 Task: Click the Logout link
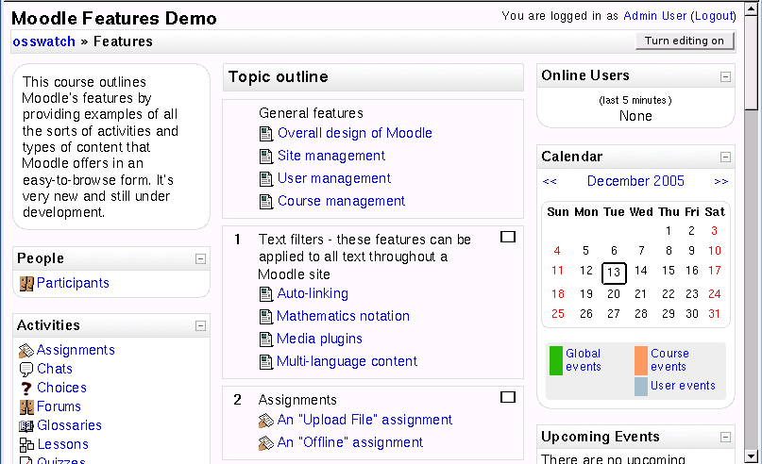[x=714, y=16]
